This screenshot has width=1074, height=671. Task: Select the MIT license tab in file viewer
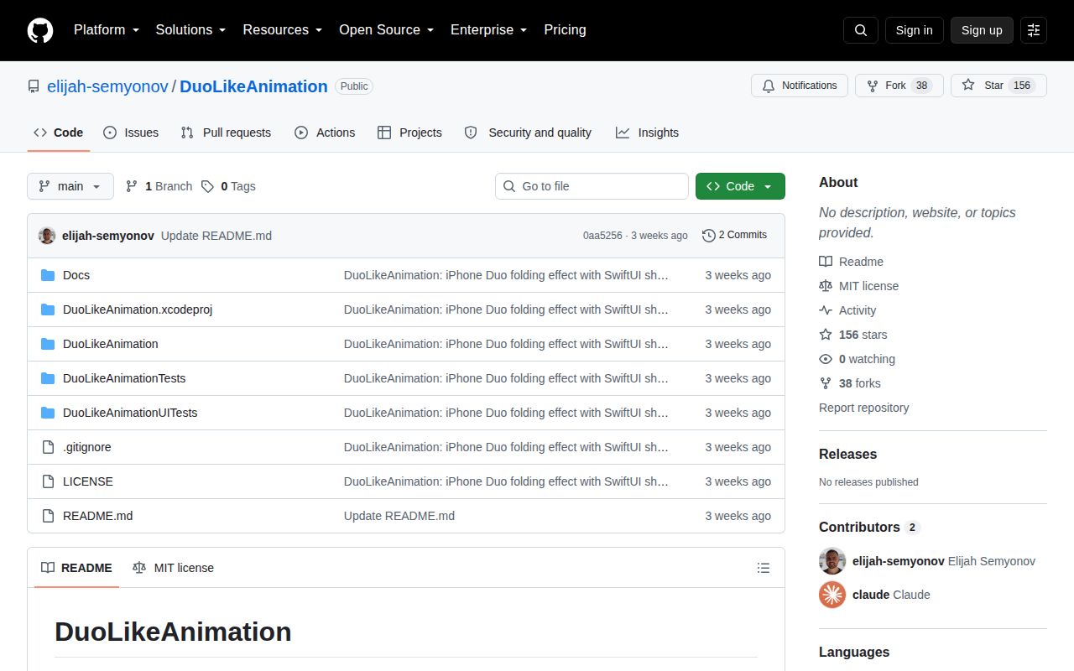173,568
